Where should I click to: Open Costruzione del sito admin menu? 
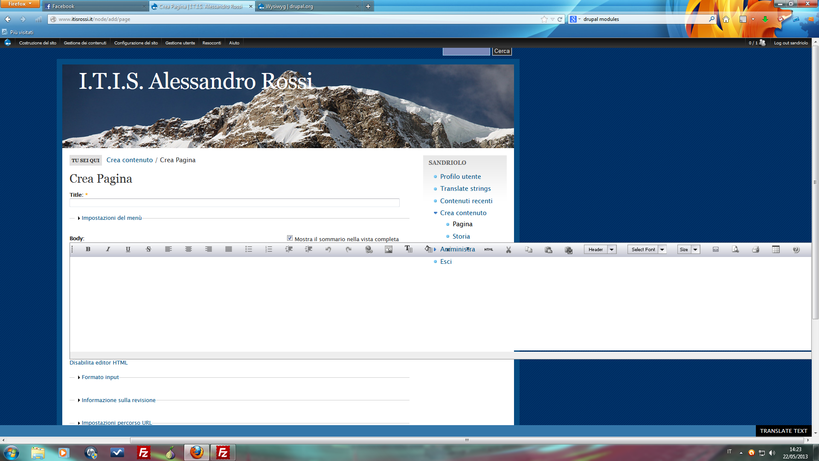click(x=38, y=43)
